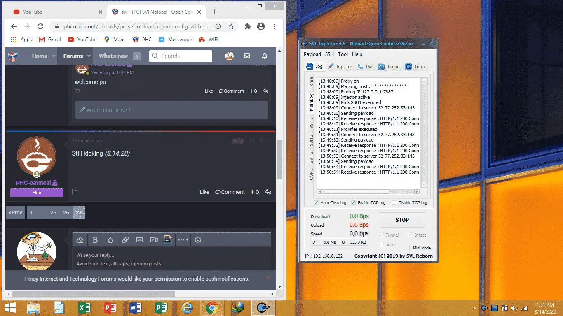563x316 pixels.
Task: Select the eraser remove-formatting tool
Action: coord(80,240)
